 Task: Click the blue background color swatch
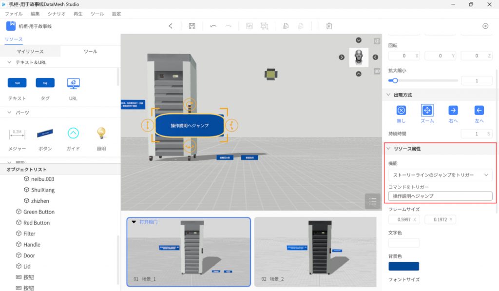[403, 266]
